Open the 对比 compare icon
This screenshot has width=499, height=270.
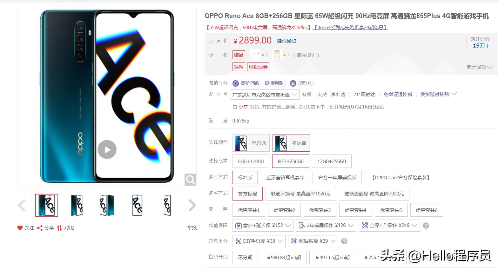59,228
